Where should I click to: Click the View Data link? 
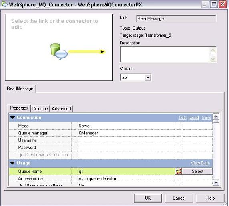(200, 163)
